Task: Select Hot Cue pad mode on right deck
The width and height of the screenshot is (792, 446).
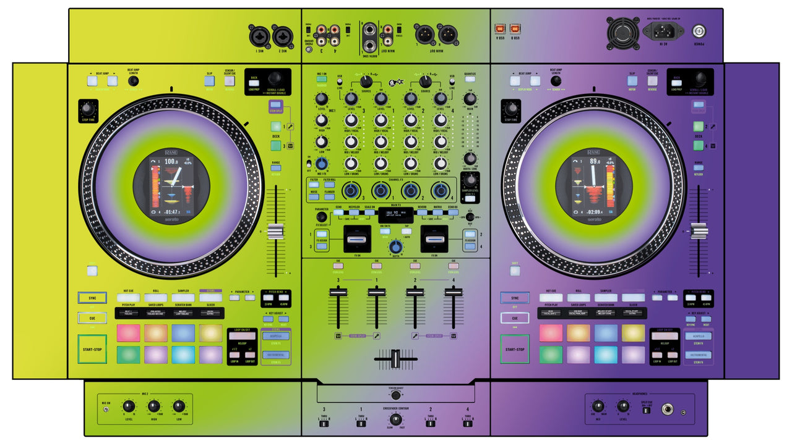Action: pyautogui.click(x=551, y=298)
